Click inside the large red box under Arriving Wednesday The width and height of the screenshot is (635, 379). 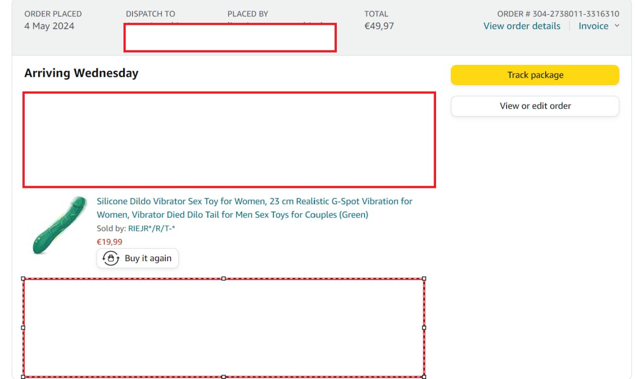pos(229,140)
